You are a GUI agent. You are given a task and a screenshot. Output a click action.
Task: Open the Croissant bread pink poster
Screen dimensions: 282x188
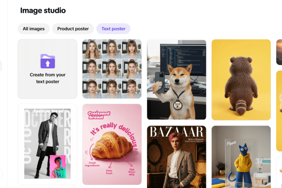point(112,144)
